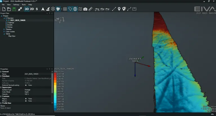Toggle the grid display icon
216x116 pixels.
click(65, 9)
